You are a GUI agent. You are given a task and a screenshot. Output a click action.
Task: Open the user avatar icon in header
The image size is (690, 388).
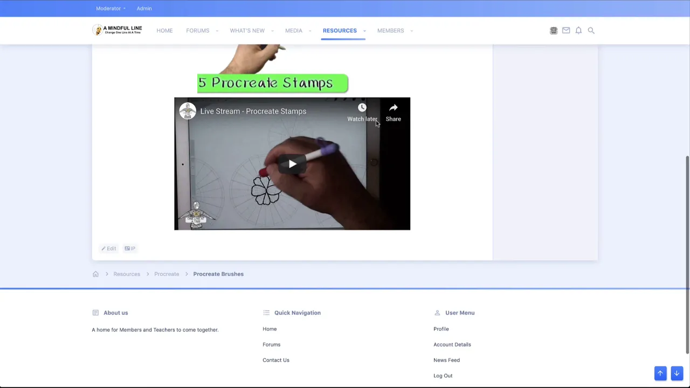[x=554, y=31]
